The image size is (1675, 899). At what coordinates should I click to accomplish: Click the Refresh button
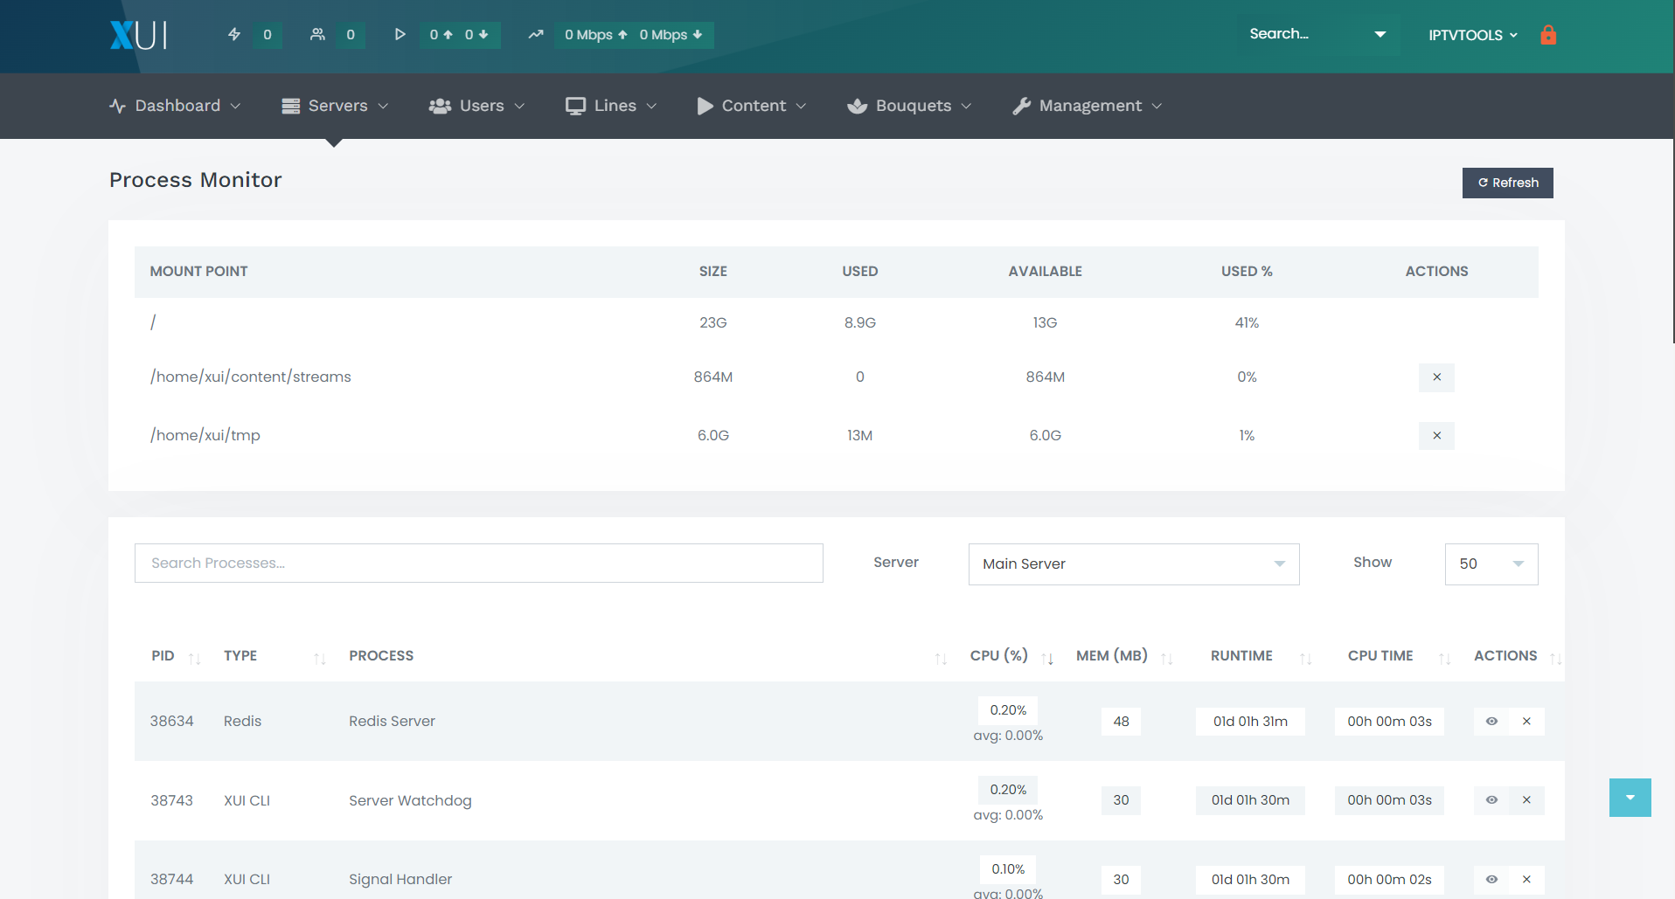(1507, 183)
